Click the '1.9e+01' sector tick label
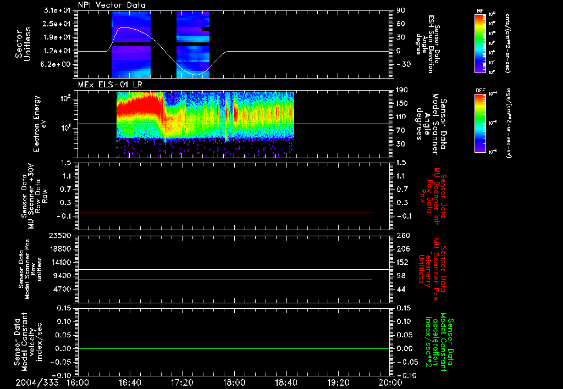The width and height of the screenshot is (563, 389). click(57, 37)
